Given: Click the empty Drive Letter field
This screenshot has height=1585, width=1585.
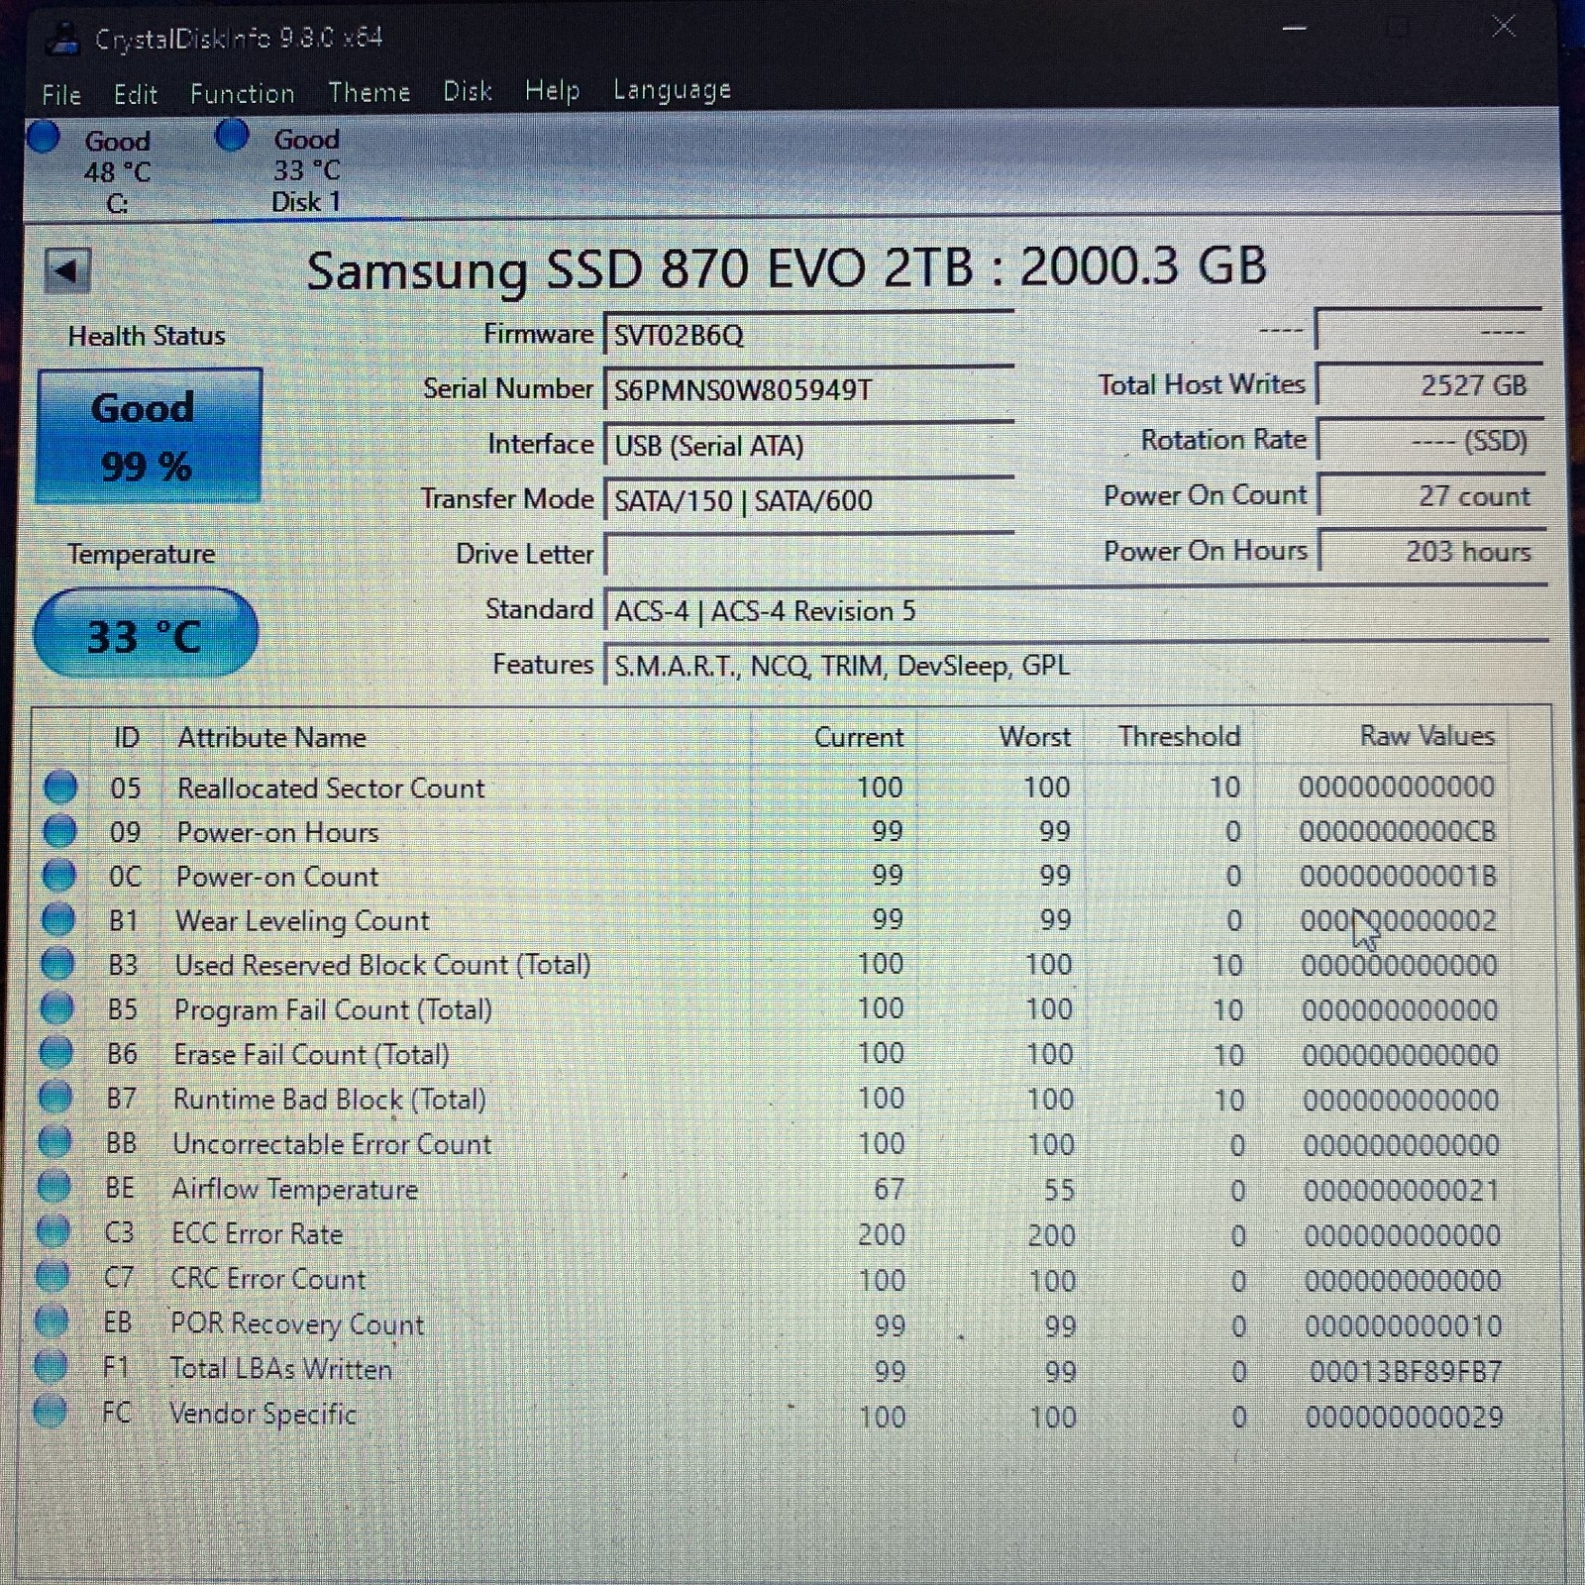Looking at the screenshot, I should coord(808,555).
